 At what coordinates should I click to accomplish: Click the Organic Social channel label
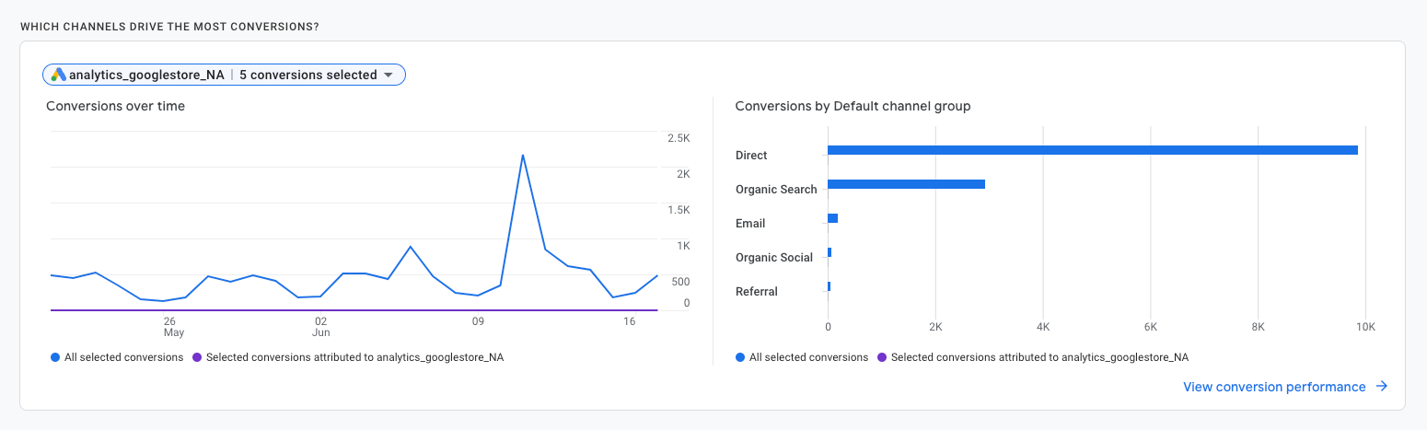pyautogui.click(x=773, y=258)
